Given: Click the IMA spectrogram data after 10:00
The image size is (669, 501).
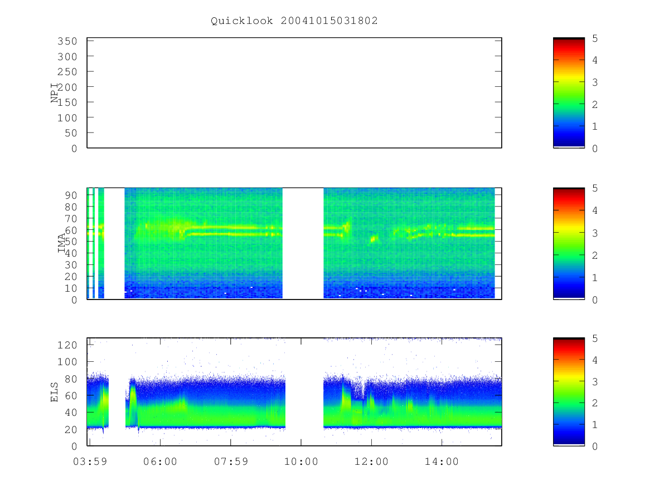Looking at the screenshot, I should (409, 243).
